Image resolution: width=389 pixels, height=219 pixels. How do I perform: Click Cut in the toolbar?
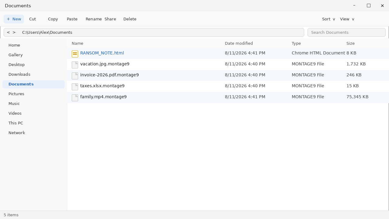pyautogui.click(x=33, y=19)
